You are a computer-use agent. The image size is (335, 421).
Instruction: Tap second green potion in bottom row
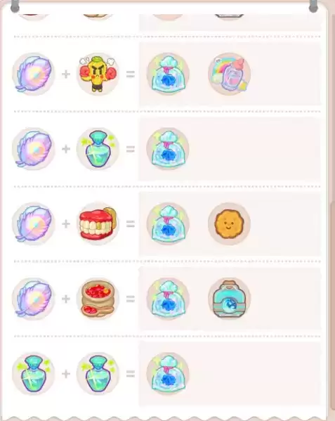(x=98, y=373)
